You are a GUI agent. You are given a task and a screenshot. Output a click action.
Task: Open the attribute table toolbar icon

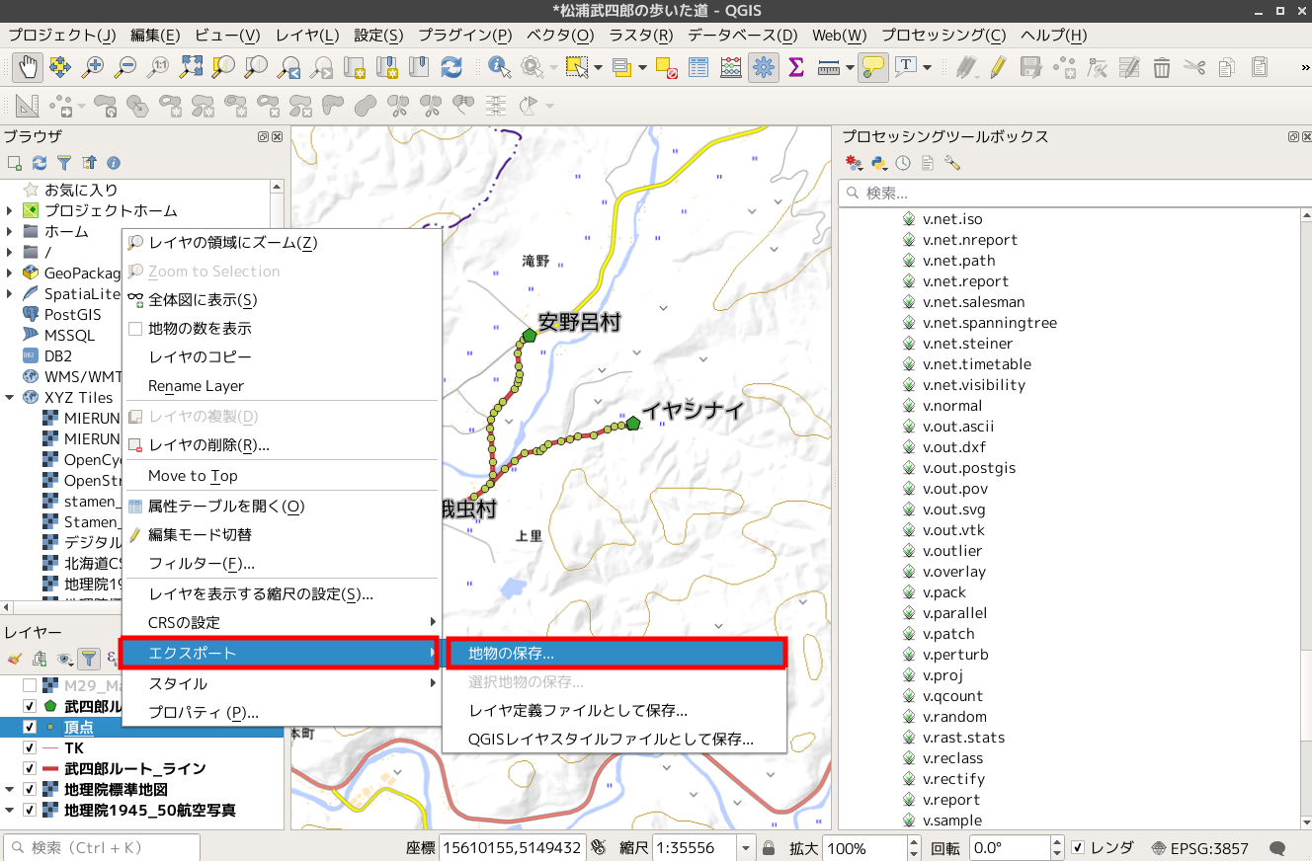pyautogui.click(x=698, y=67)
